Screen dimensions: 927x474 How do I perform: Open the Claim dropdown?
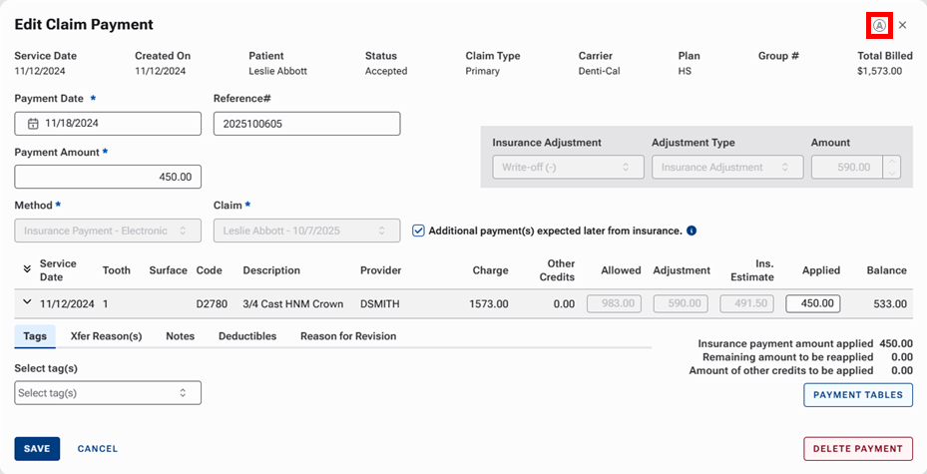[x=306, y=231]
